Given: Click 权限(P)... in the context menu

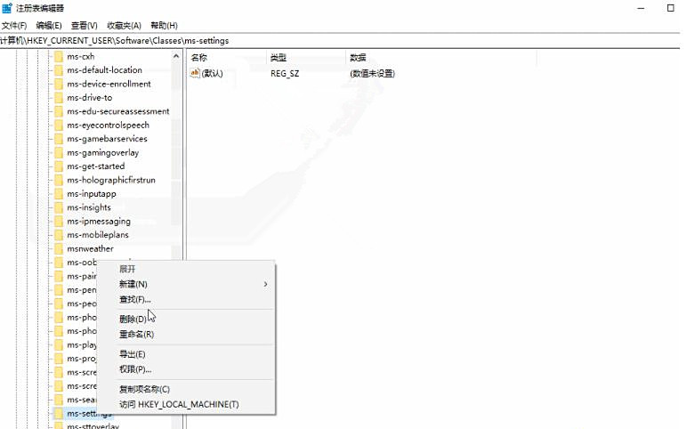Looking at the screenshot, I should 135,369.
